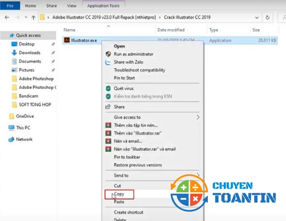Click the Documents pin icon
The image size is (286, 221).
(x=53, y=61)
